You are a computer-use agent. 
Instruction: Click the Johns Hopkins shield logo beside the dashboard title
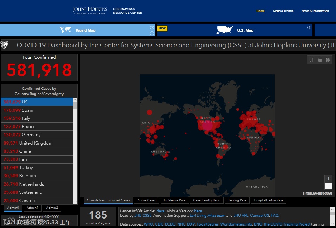point(5,45)
